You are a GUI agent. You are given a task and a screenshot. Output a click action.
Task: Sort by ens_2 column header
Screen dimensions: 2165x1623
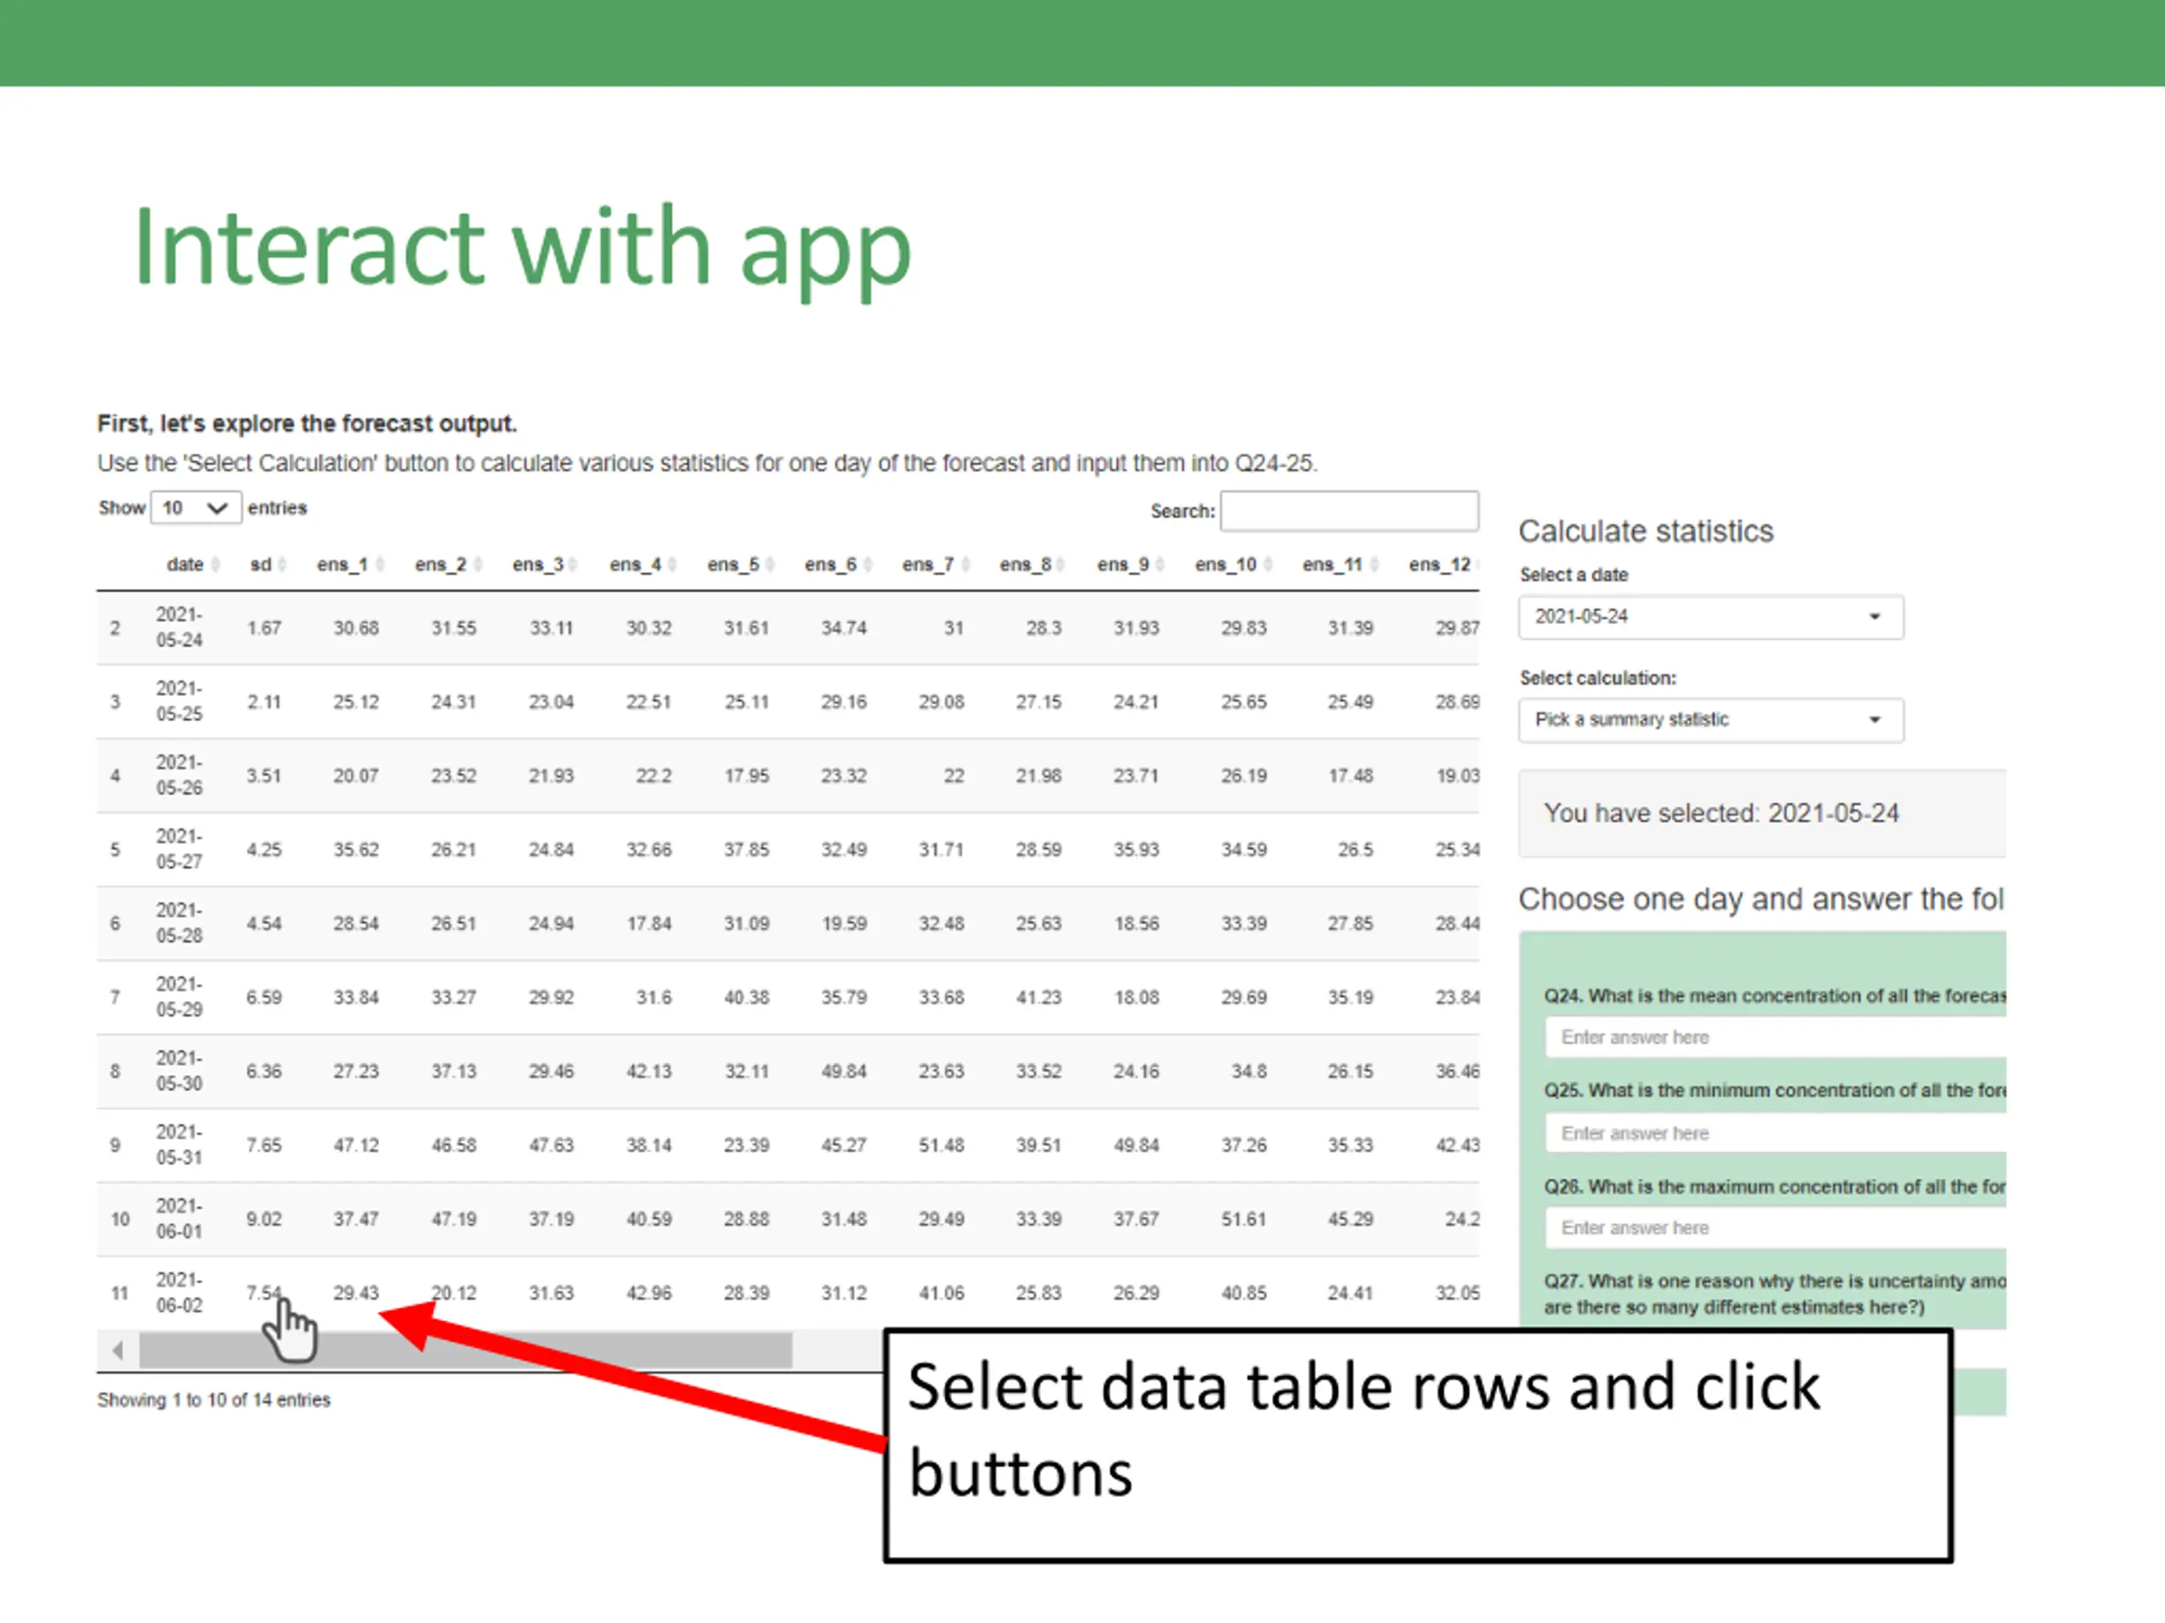pyautogui.click(x=447, y=565)
